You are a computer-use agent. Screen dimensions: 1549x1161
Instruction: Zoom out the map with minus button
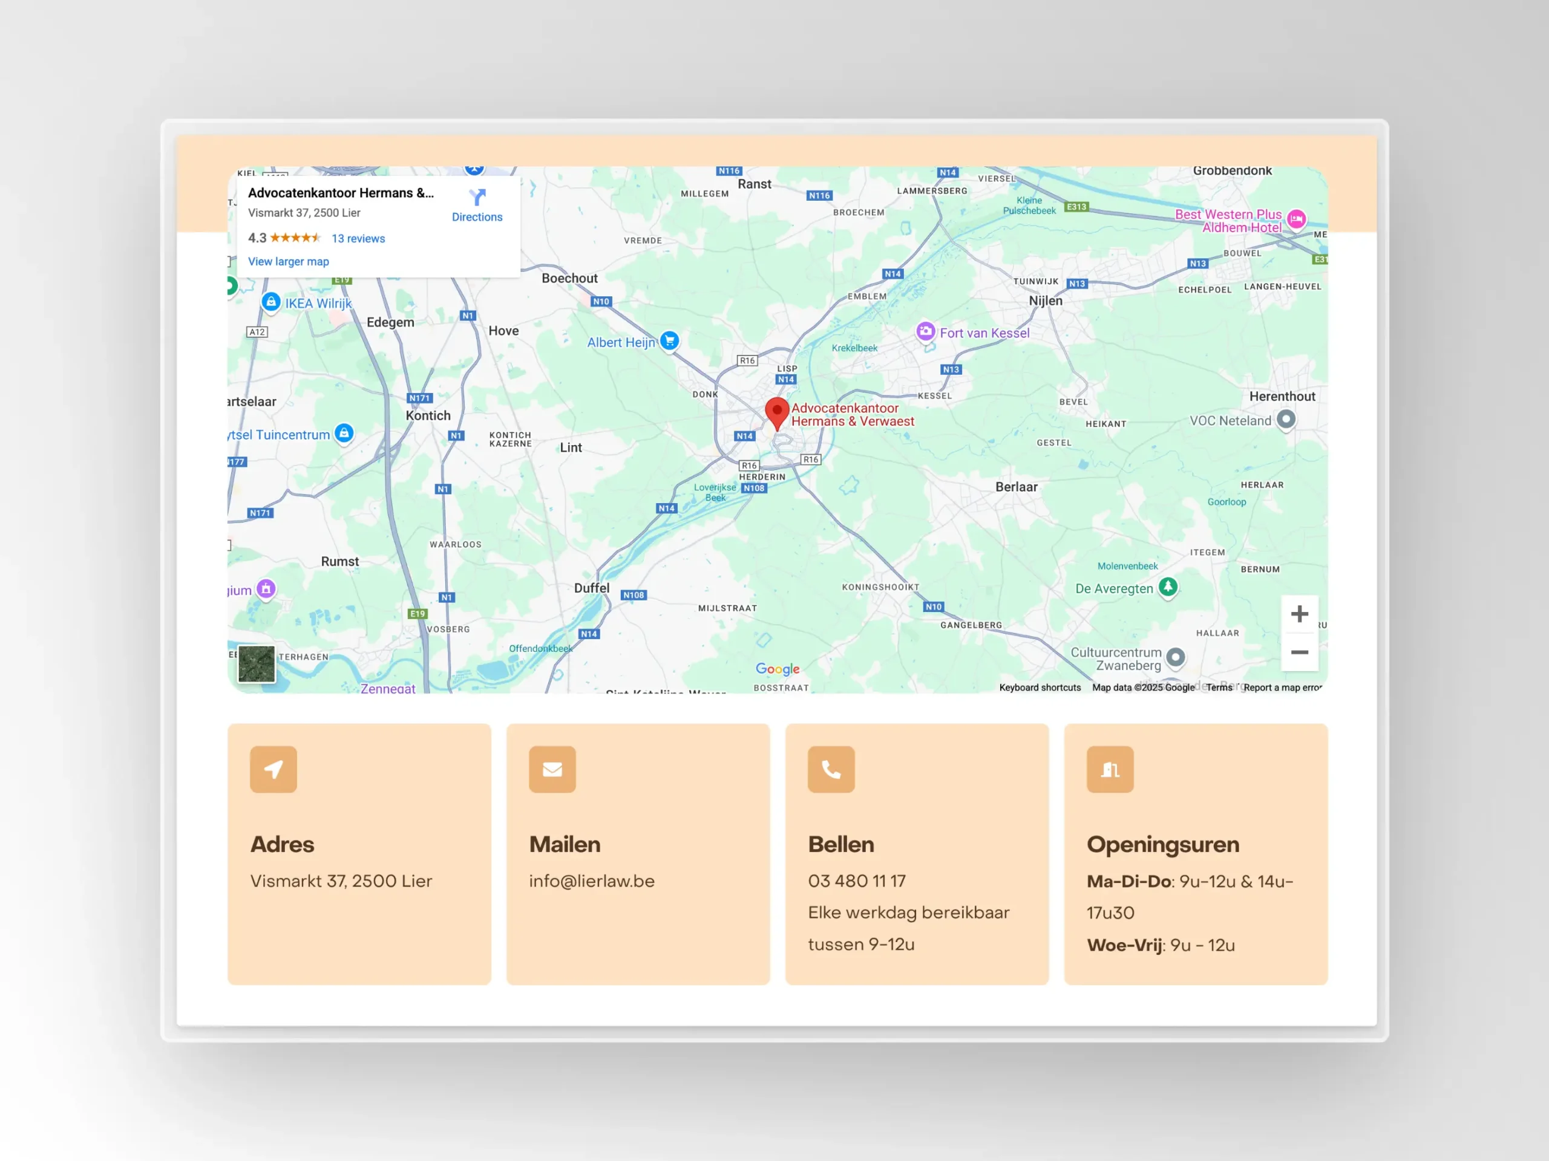click(1299, 651)
